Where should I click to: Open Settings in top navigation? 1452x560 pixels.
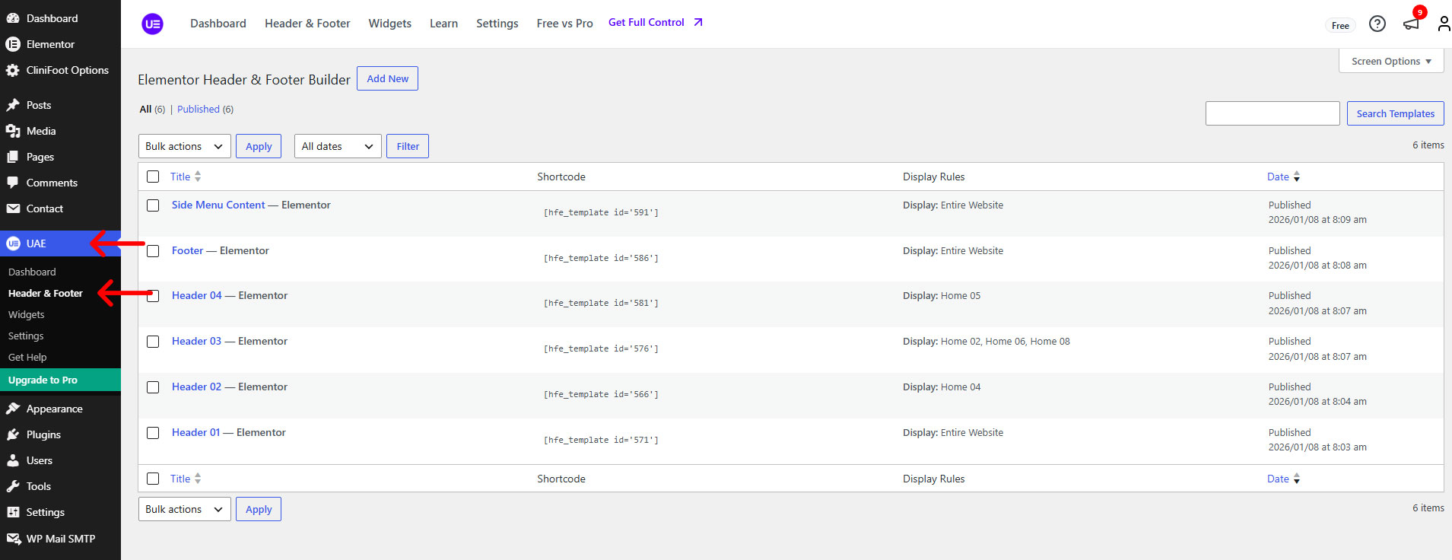coord(497,24)
